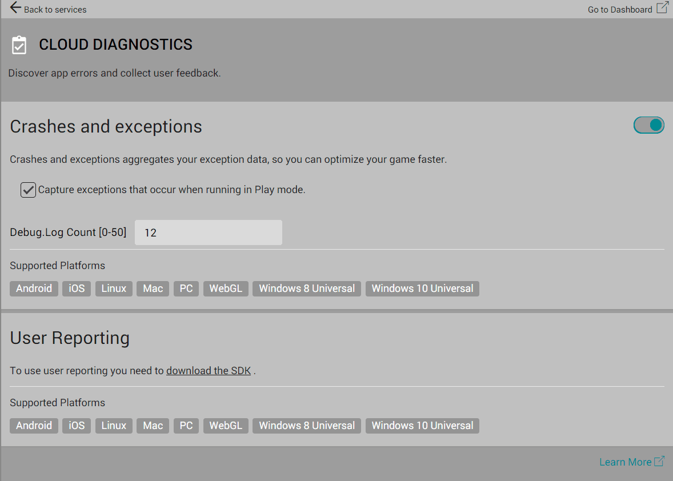The height and width of the screenshot is (481, 673).
Task: Click 'Discover app errors and collect user feedback.' text
Action: click(x=114, y=73)
